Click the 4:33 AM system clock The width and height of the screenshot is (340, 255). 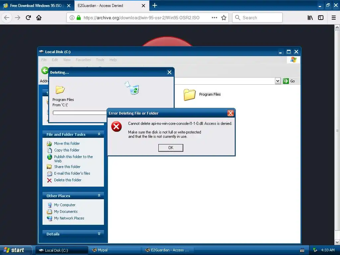coord(328,250)
